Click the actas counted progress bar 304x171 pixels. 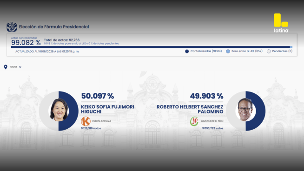point(152,47)
